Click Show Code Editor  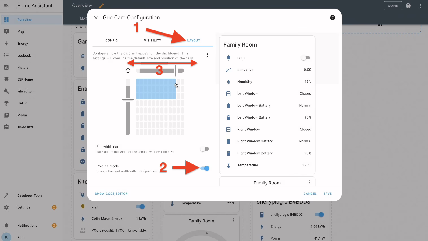(x=111, y=194)
